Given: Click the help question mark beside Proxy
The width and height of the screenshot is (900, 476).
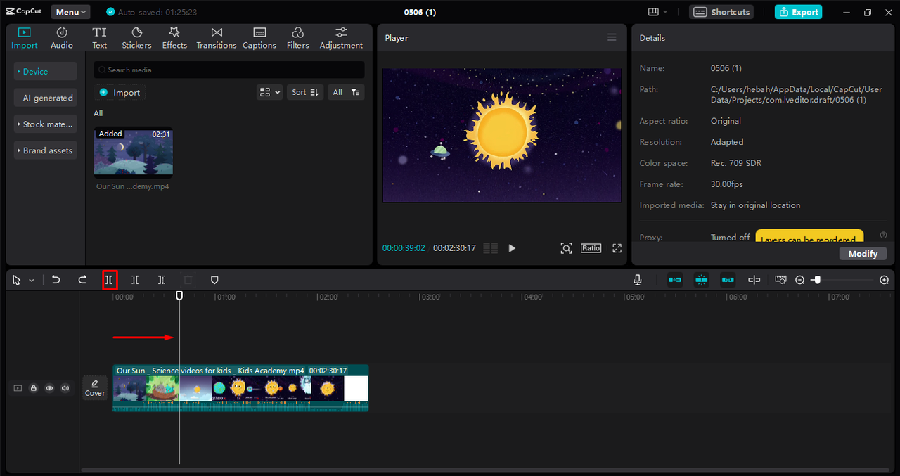Looking at the screenshot, I should pyautogui.click(x=884, y=236).
